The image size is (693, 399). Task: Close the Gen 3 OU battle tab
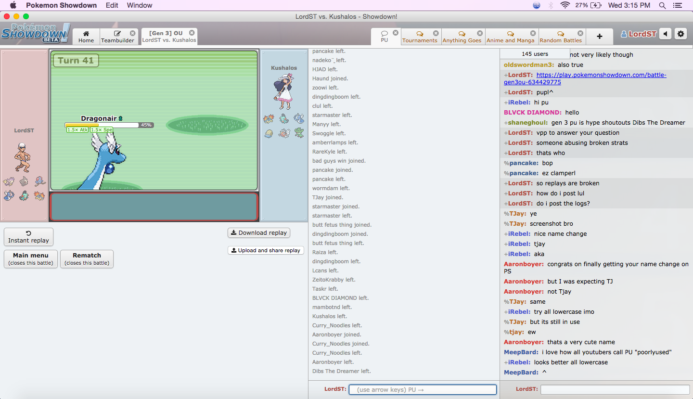pos(192,33)
